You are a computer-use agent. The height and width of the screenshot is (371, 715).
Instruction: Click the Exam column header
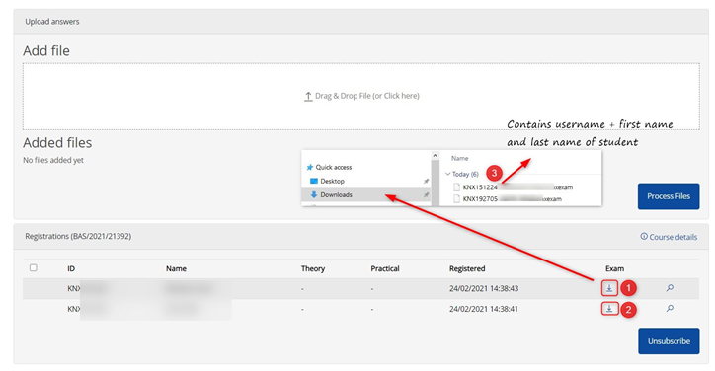click(614, 269)
